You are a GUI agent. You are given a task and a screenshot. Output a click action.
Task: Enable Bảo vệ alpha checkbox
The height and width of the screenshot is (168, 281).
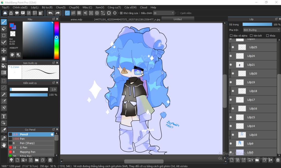pos(231,36)
